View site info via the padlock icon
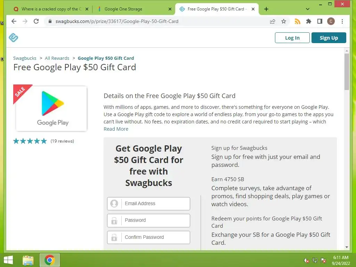 point(50,21)
